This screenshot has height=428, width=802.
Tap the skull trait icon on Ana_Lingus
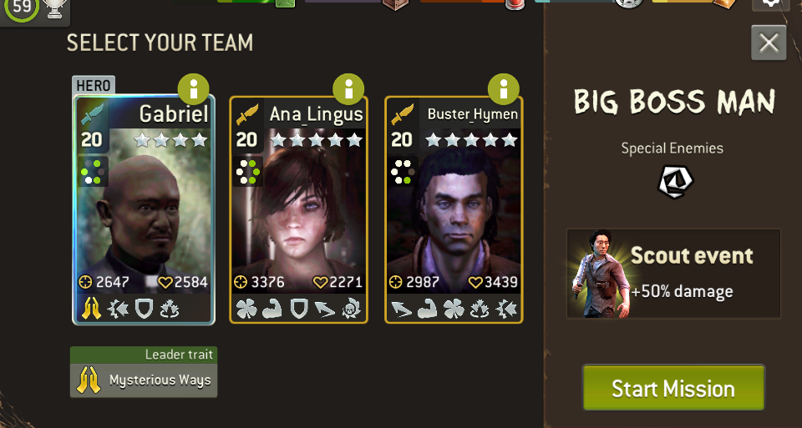[352, 309]
